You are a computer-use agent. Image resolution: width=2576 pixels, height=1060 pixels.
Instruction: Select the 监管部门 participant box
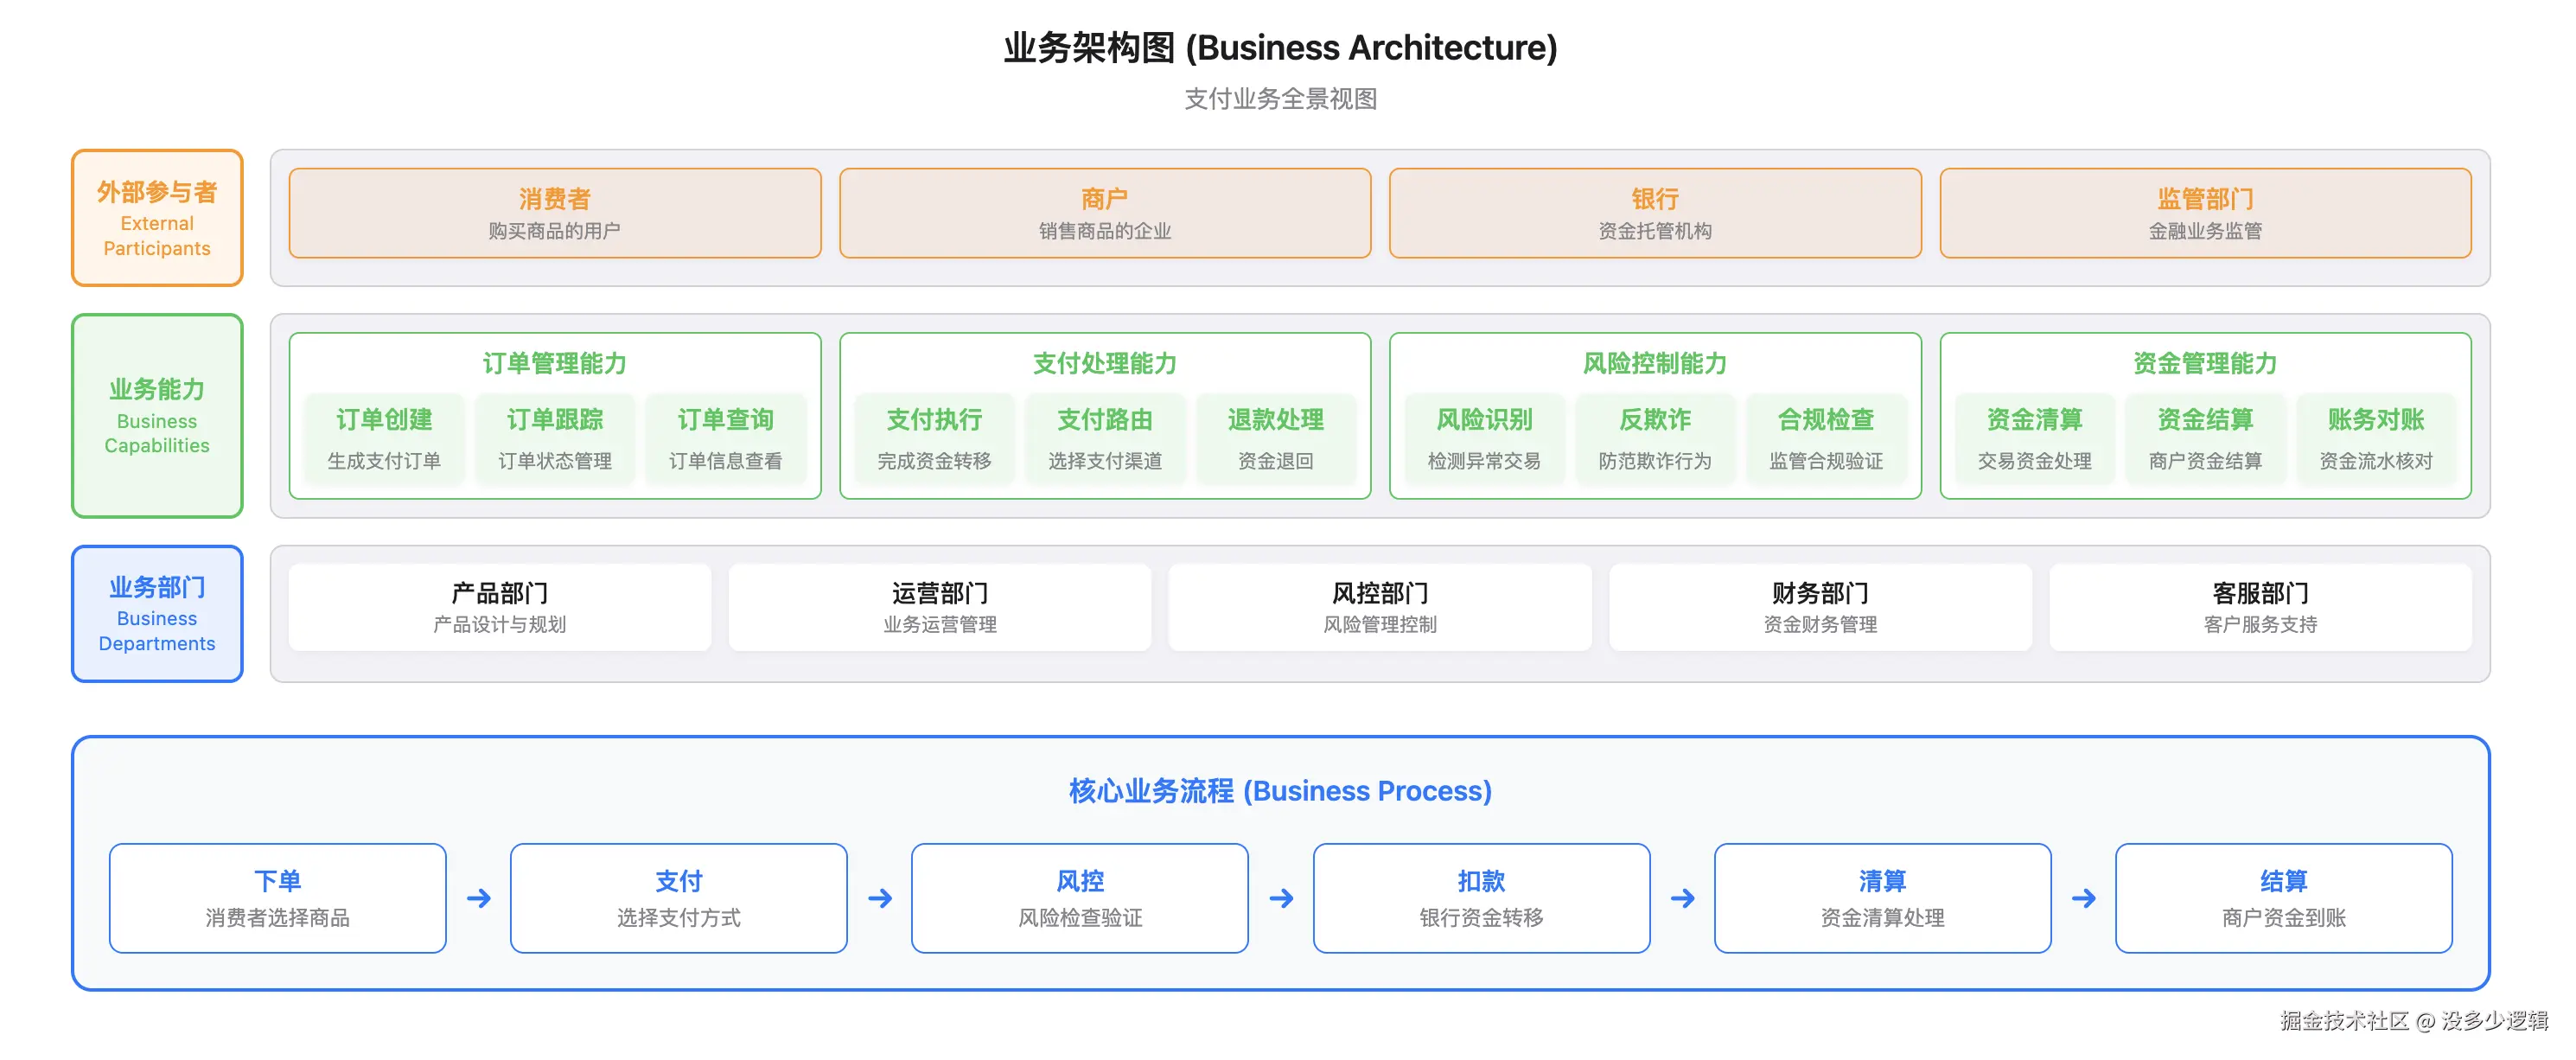(2205, 213)
